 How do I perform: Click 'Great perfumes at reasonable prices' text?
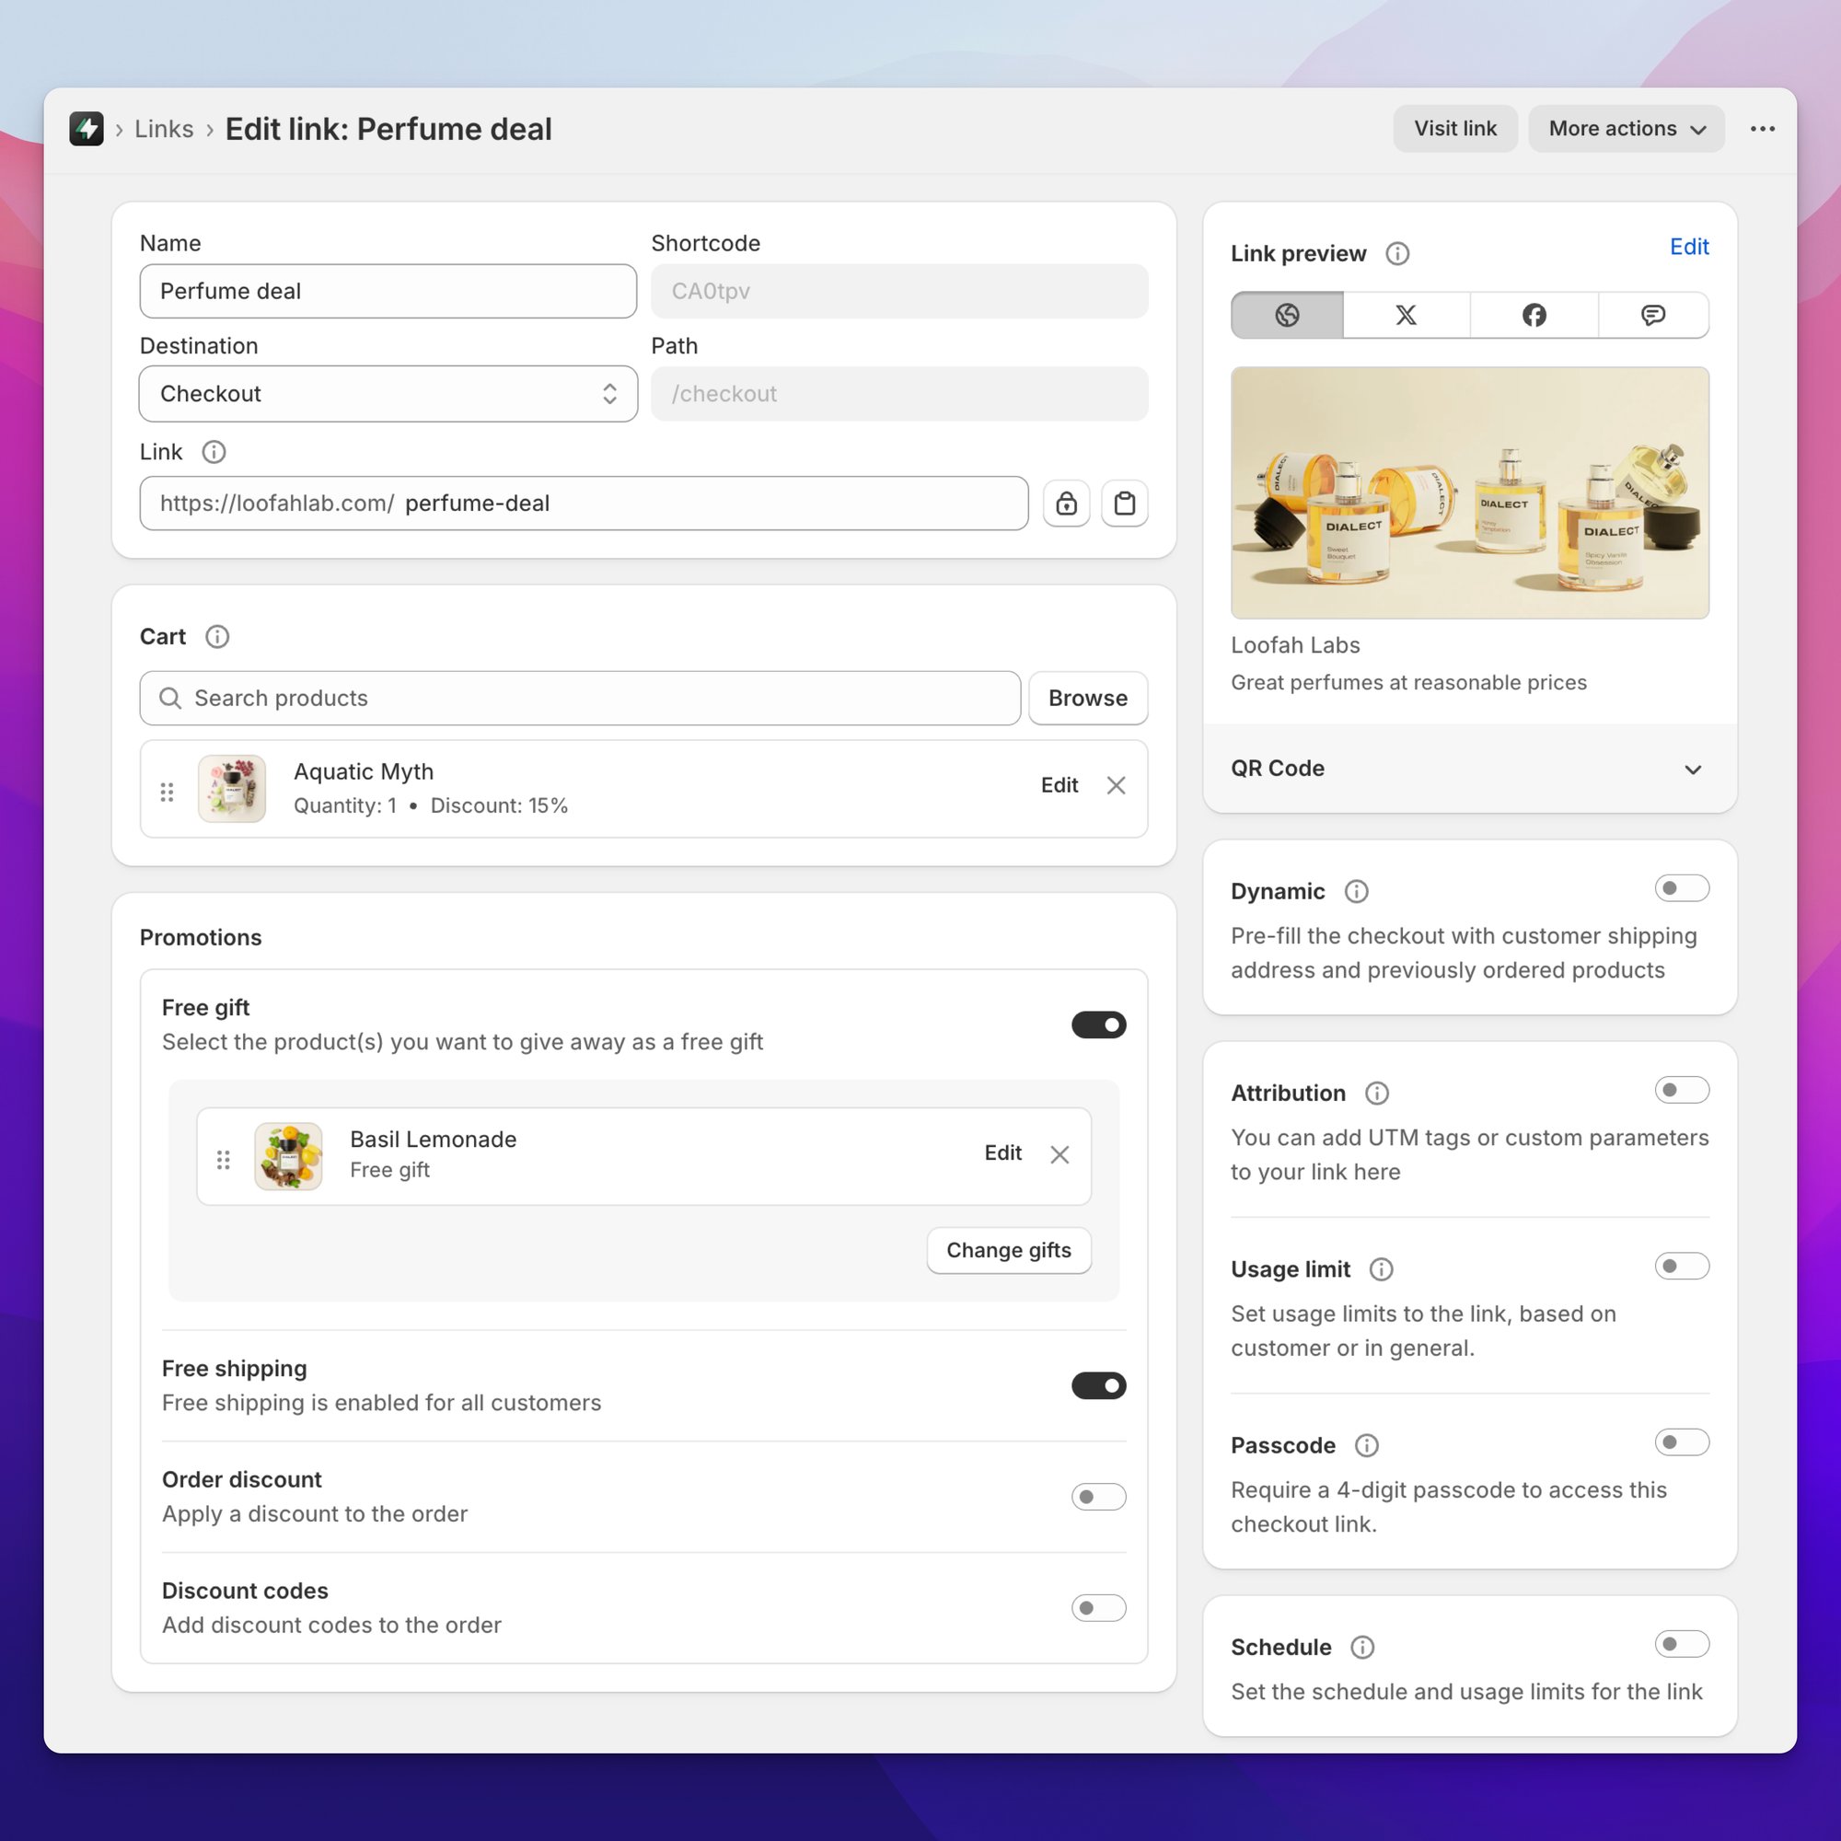pyautogui.click(x=1408, y=682)
